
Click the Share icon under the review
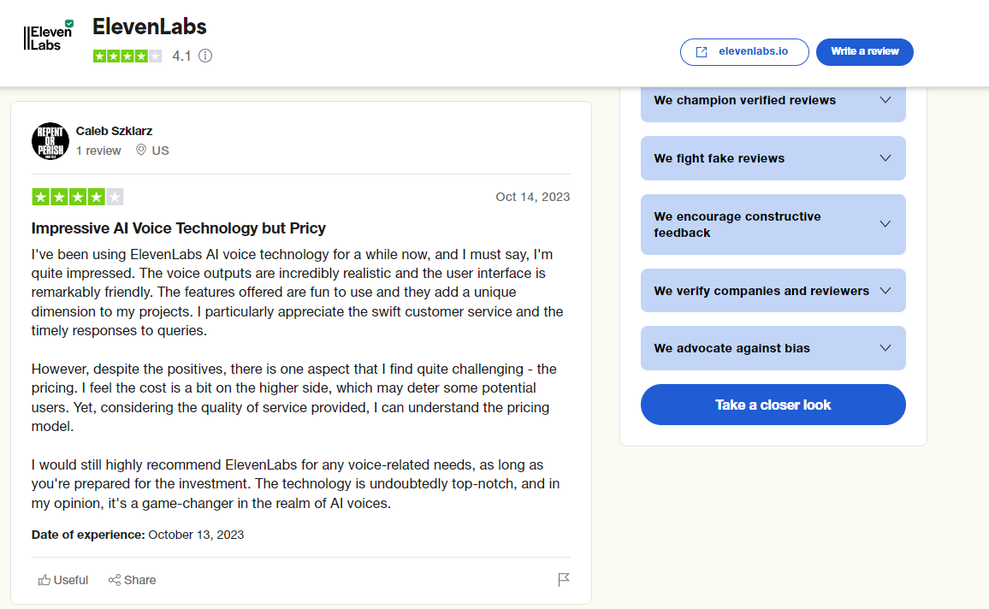[115, 580]
